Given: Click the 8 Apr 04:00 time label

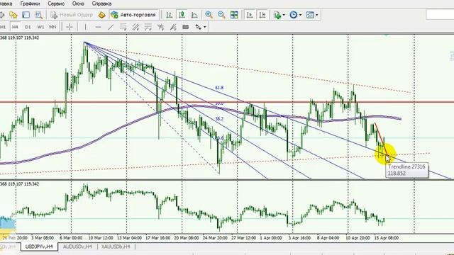Looking at the screenshot, I should click(328, 238).
